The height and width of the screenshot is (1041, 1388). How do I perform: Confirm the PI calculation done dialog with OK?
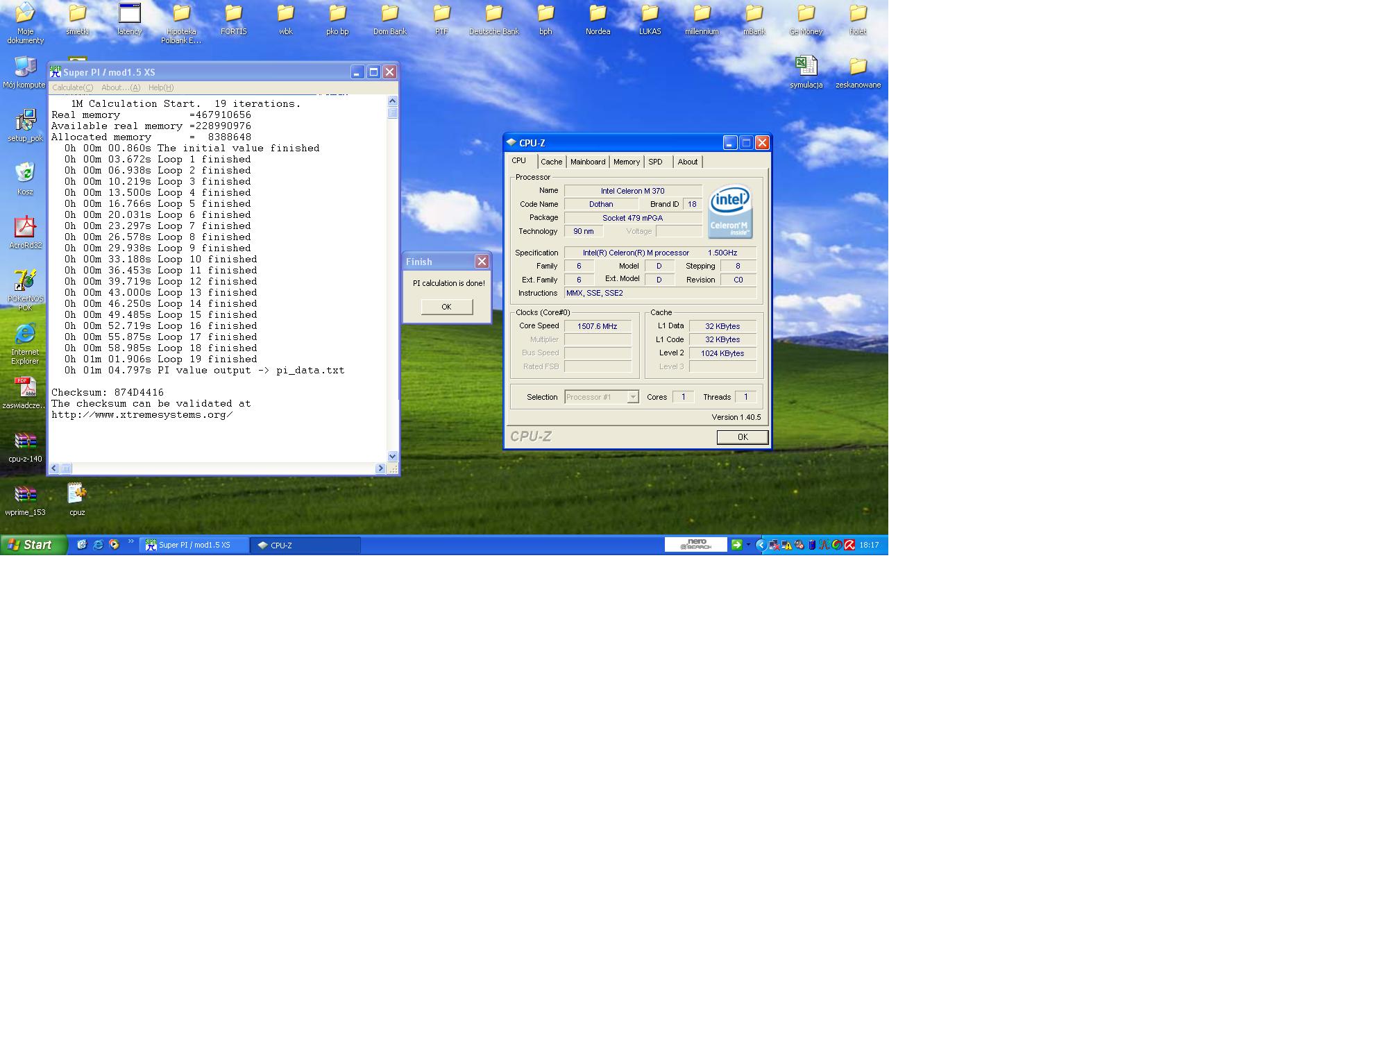[x=447, y=307]
